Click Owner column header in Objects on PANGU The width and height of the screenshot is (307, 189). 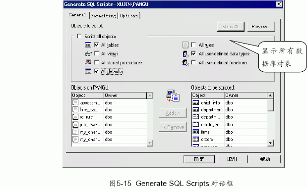pos(125,95)
